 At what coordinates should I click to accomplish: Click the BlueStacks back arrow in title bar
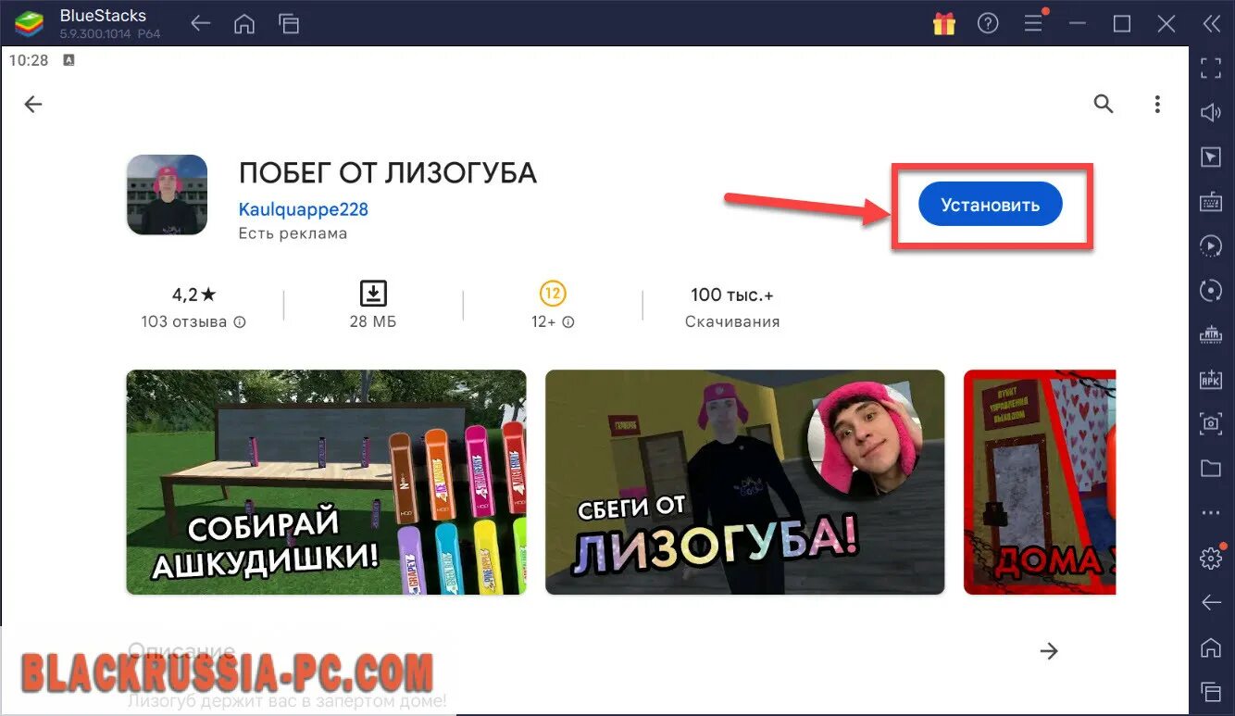[x=199, y=24]
